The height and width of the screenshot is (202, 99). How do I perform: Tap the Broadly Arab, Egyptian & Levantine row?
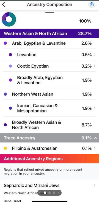tap(50, 80)
